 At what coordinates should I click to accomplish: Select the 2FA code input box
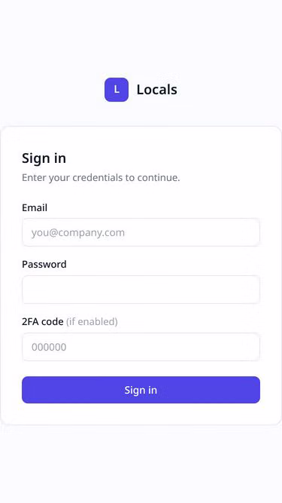point(141,347)
